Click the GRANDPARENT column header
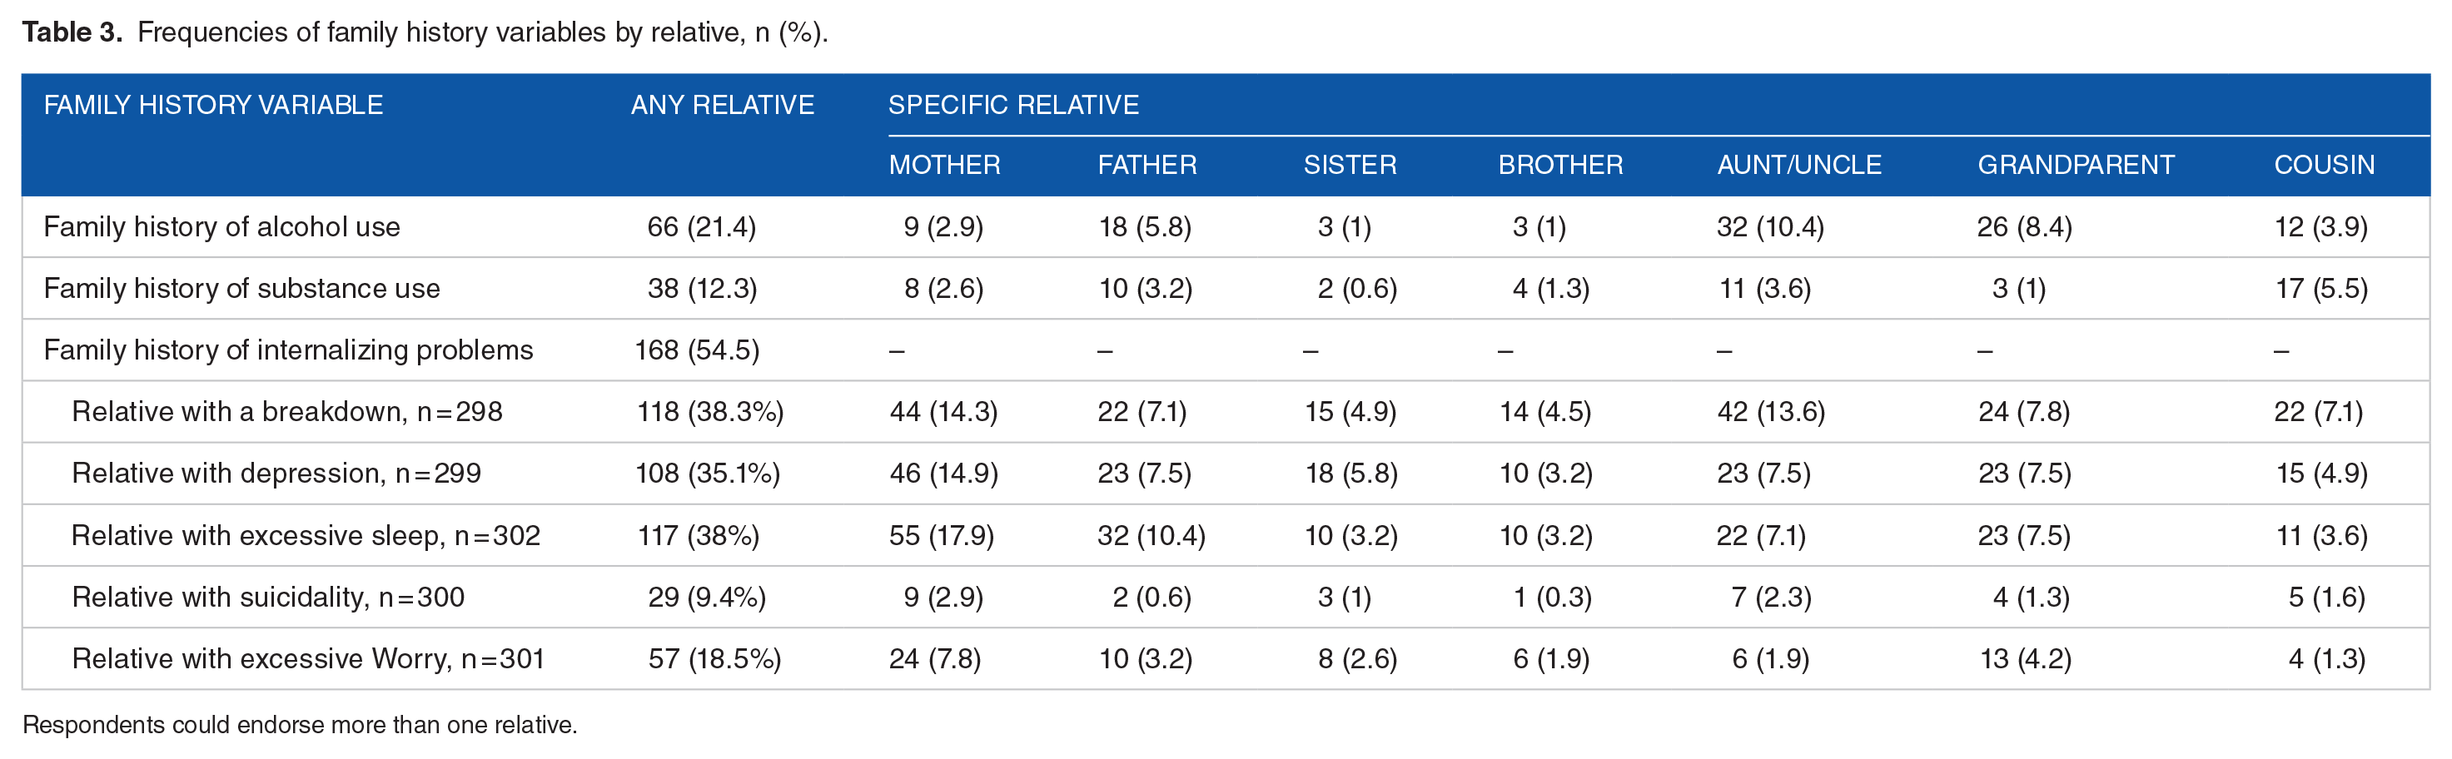Viewport: 2452px width, 759px height. [x=2076, y=165]
